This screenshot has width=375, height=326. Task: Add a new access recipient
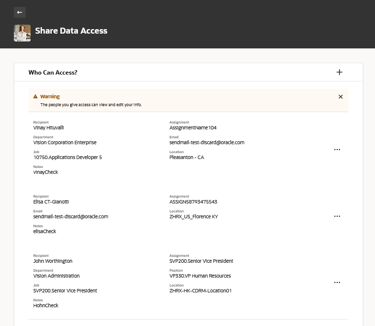pyautogui.click(x=339, y=72)
